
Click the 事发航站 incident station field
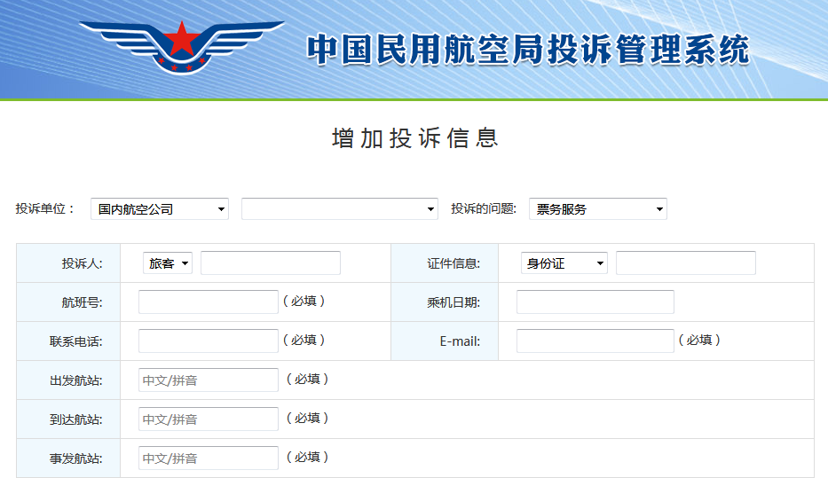[208, 458]
